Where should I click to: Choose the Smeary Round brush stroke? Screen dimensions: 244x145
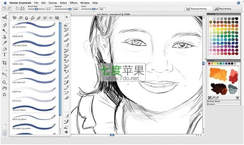click(34, 34)
